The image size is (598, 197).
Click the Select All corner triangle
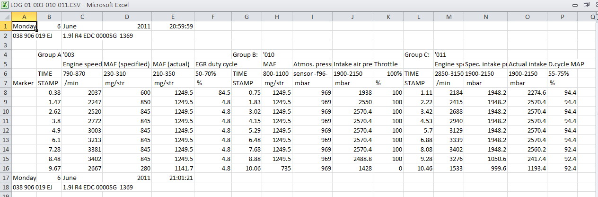click(x=6, y=17)
